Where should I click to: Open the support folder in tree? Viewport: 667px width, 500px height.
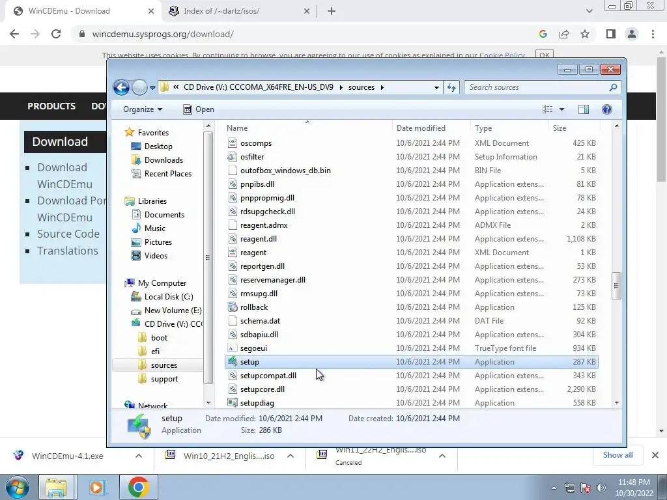164,379
